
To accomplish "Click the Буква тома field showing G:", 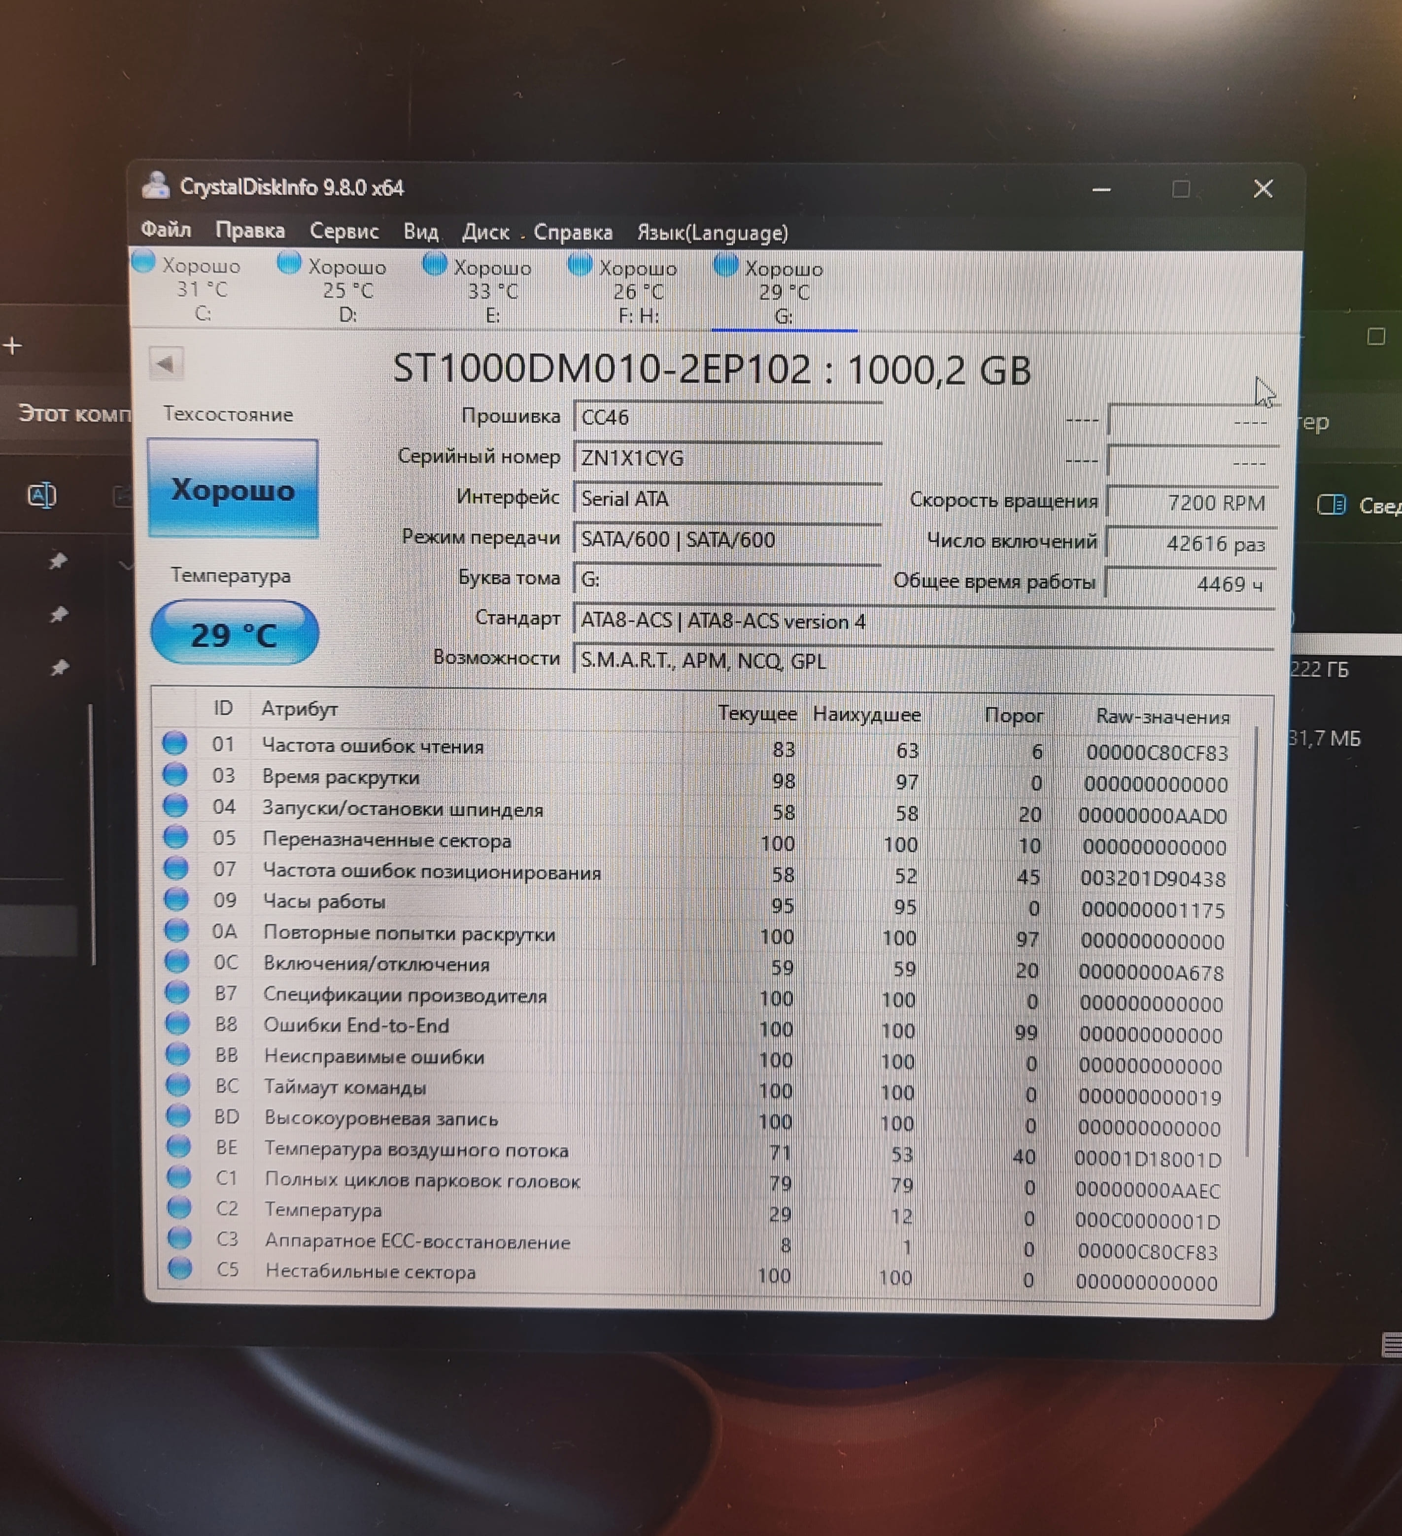I will coord(727,580).
